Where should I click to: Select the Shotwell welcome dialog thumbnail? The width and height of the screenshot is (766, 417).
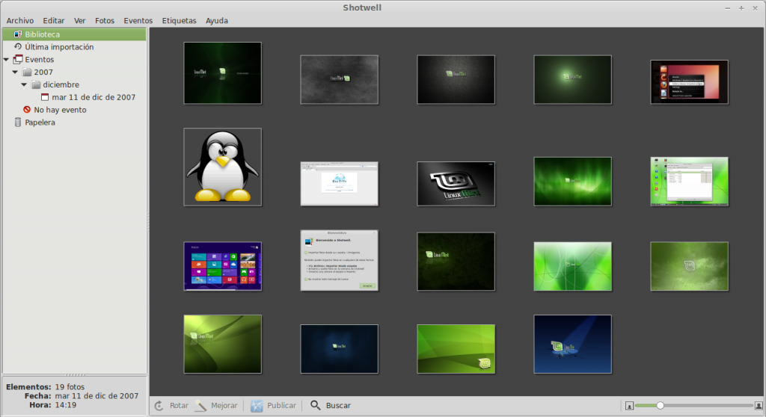coord(340,260)
